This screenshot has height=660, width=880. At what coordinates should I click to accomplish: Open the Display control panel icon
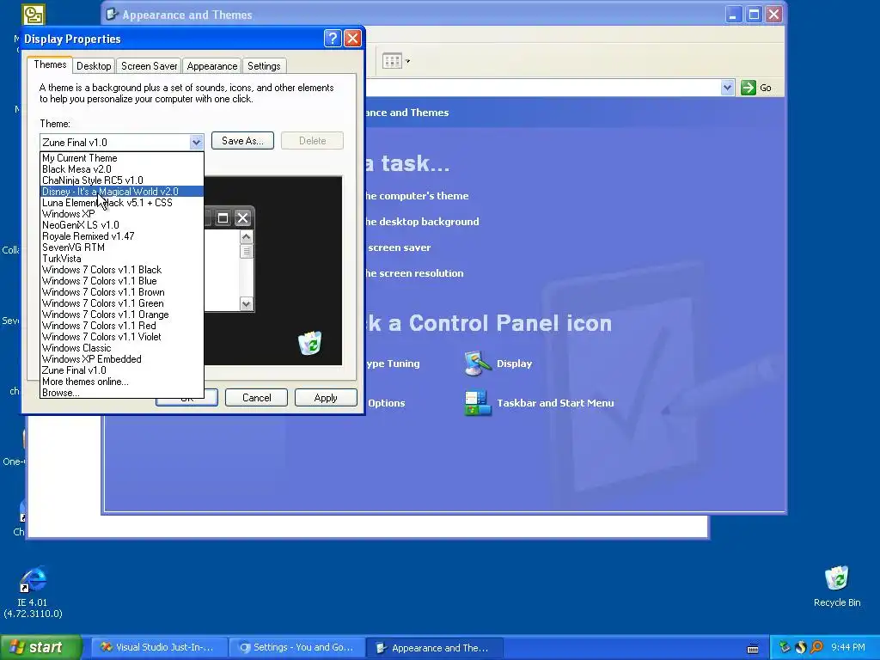pos(478,364)
